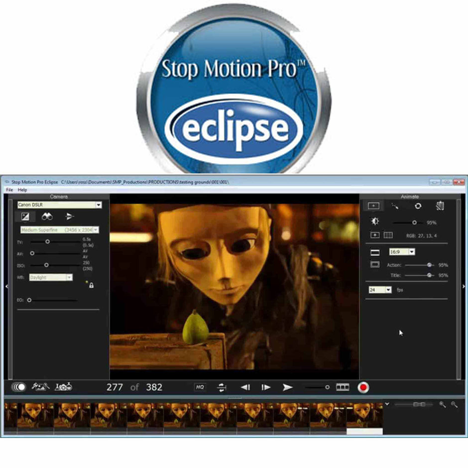Open the File menu

coord(9,190)
